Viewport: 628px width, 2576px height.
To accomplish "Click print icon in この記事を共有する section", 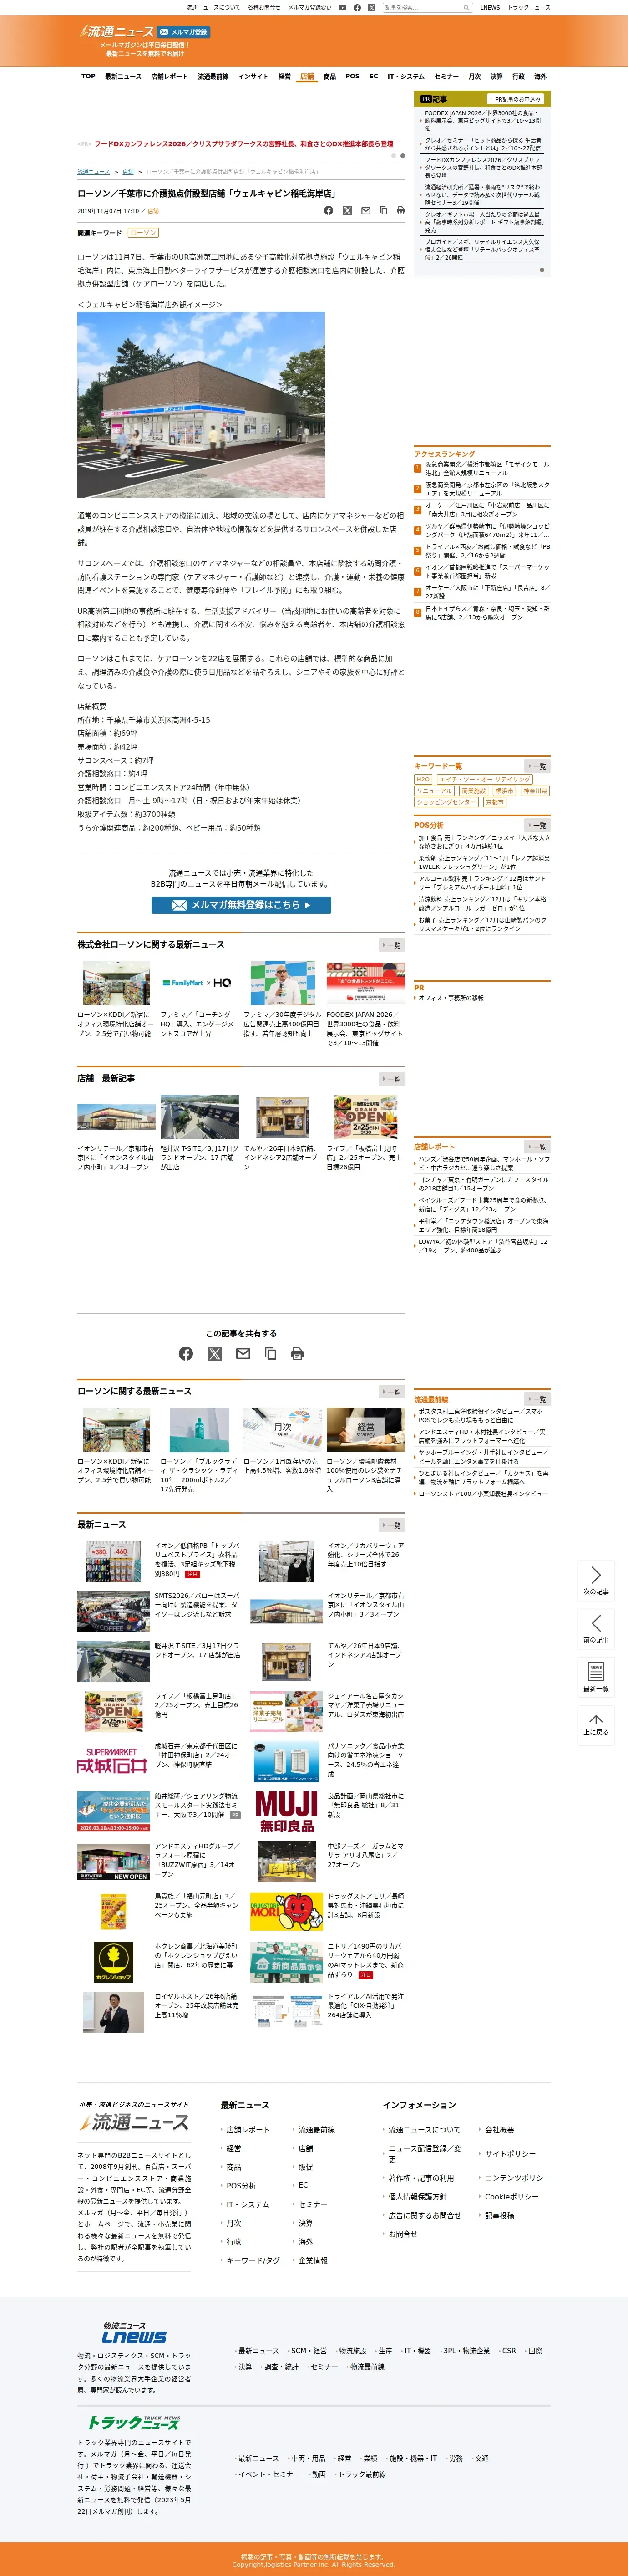I will click(x=297, y=1353).
